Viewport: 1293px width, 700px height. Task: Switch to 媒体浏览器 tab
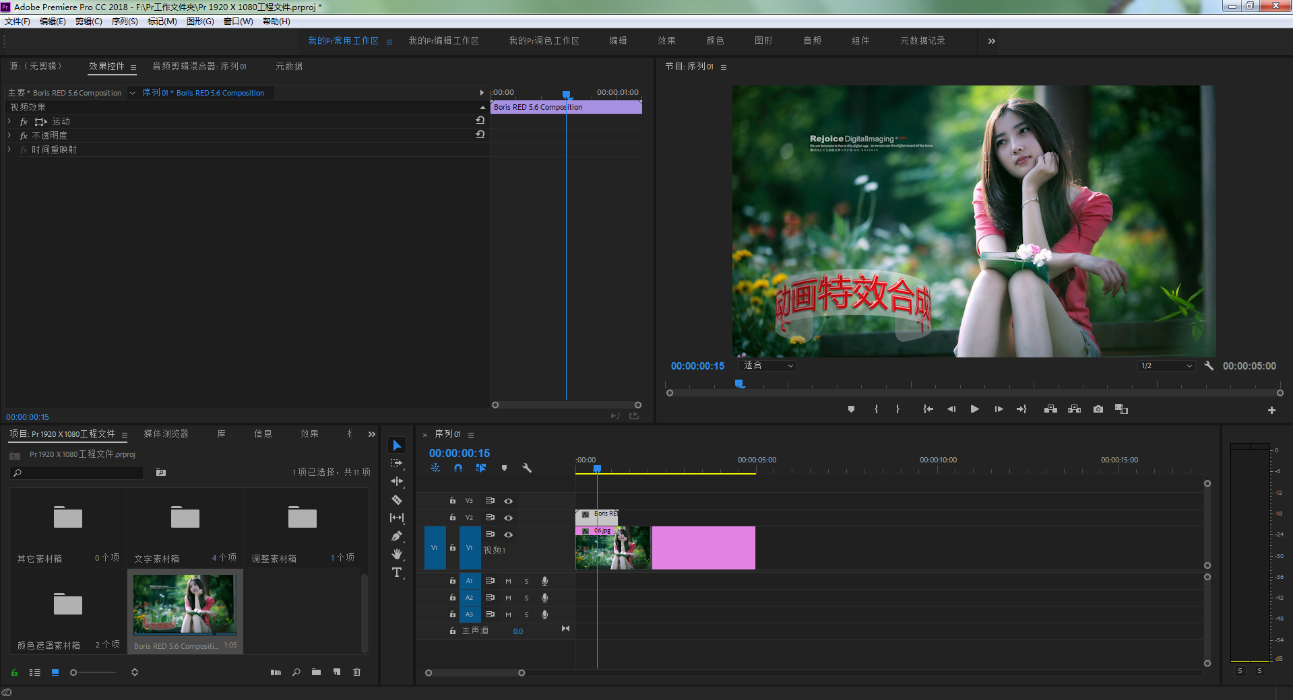tap(166, 434)
